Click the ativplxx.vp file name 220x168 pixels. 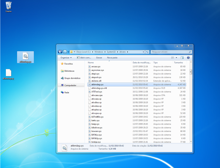[x=97, y=110]
